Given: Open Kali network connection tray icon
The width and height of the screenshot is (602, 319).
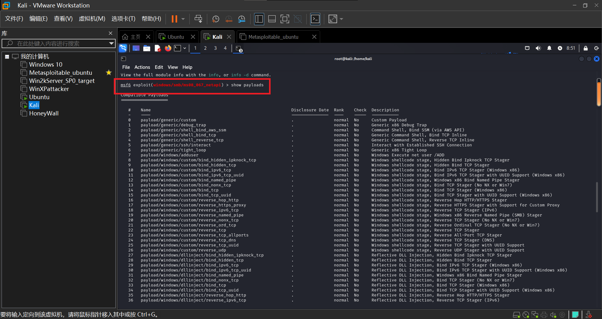Looking at the screenshot, I should (x=527, y=48).
